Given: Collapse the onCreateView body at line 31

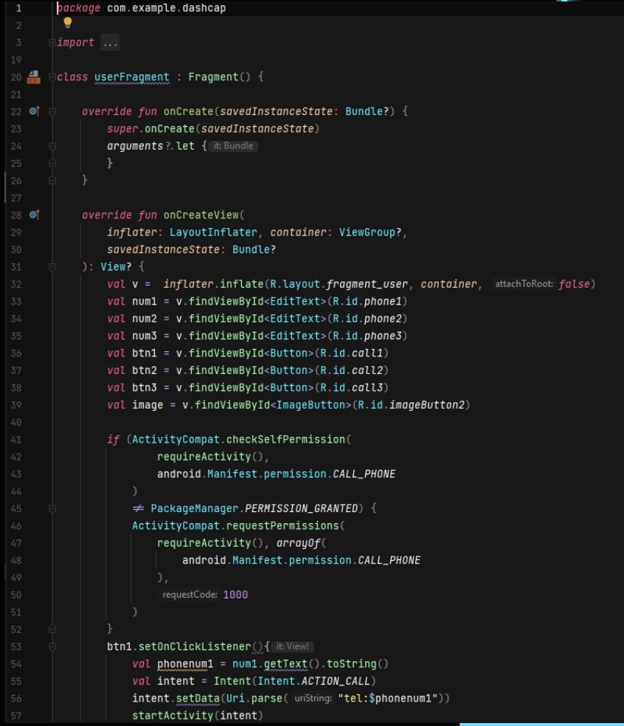Looking at the screenshot, I should tap(52, 267).
